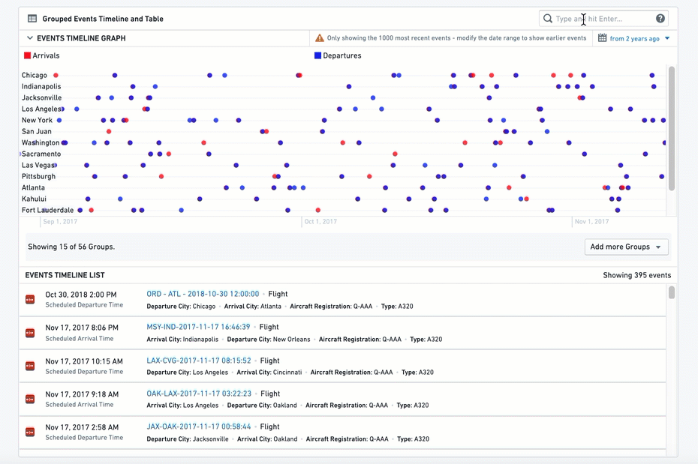Click the flight icon for MSY-IND row
Image resolution: width=698 pixels, height=464 pixels.
(x=30, y=332)
